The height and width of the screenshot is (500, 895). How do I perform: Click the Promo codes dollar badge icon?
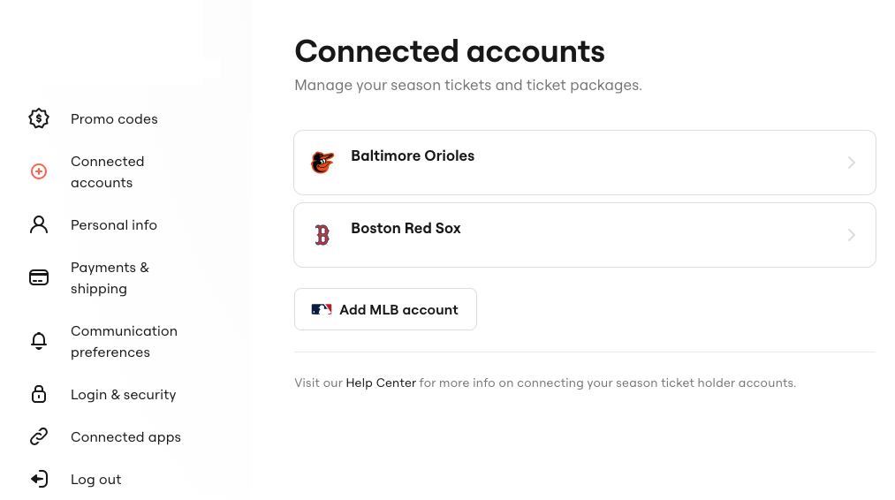pyautogui.click(x=39, y=118)
